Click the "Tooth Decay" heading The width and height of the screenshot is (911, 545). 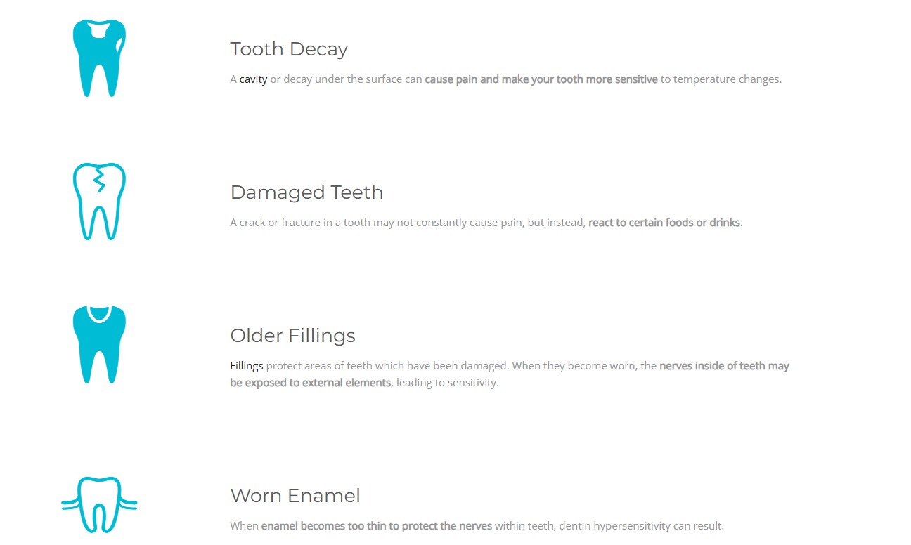[x=289, y=49]
